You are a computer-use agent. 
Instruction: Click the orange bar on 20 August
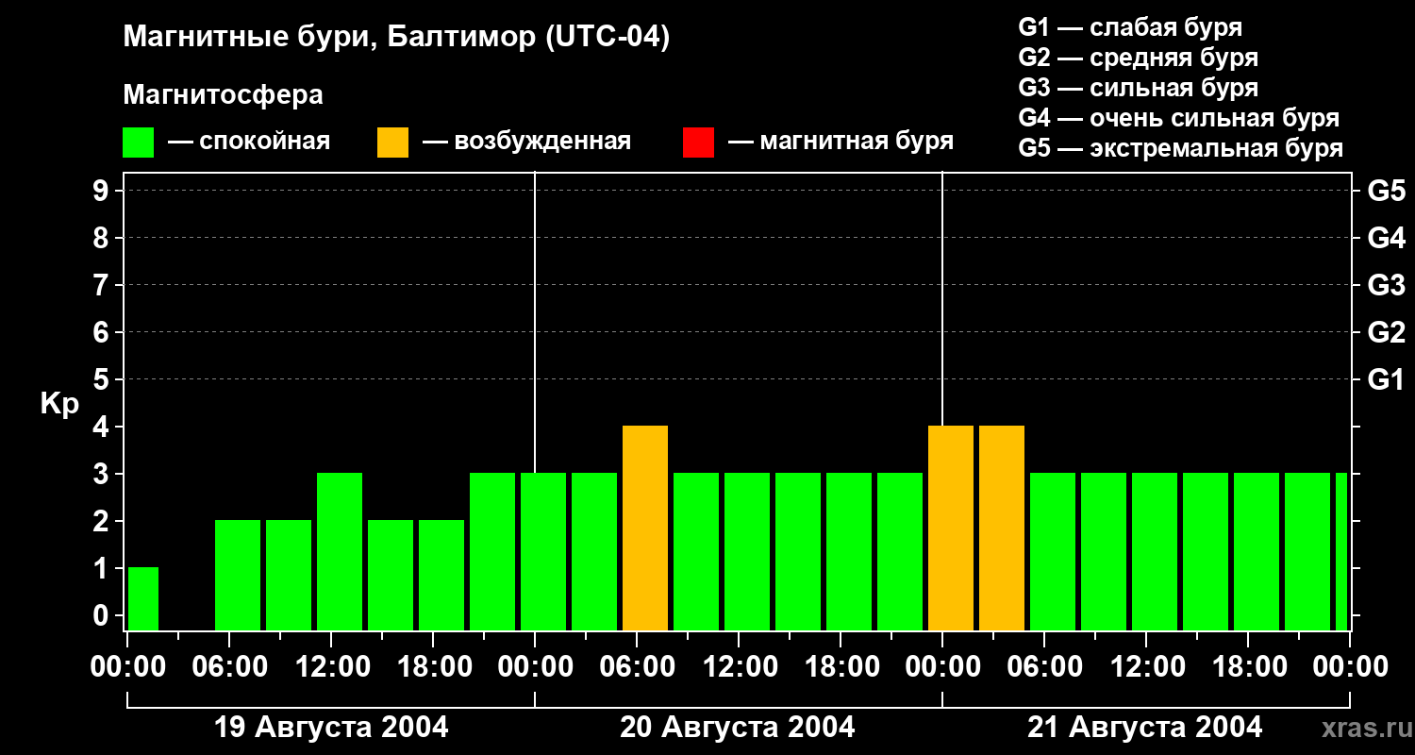645,528
